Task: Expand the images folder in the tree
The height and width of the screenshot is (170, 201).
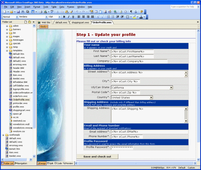Action: click(7, 36)
